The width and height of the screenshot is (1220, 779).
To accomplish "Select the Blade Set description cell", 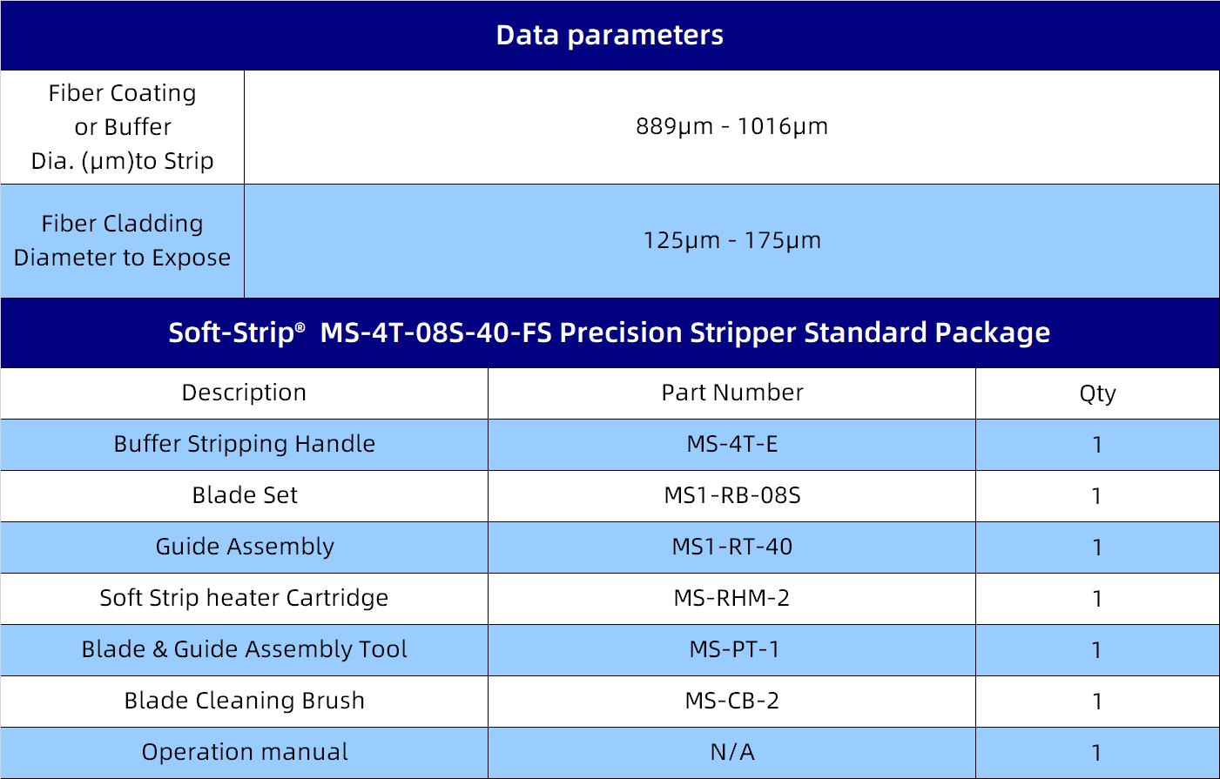I will coord(244,495).
